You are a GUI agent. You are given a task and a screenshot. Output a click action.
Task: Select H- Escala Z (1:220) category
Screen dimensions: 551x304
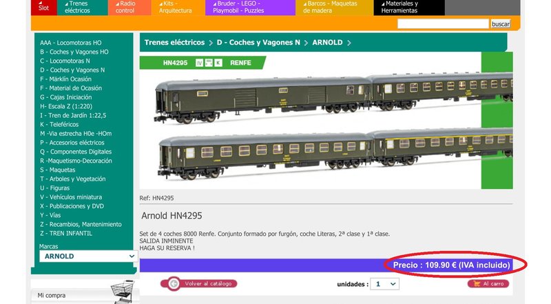66,106
